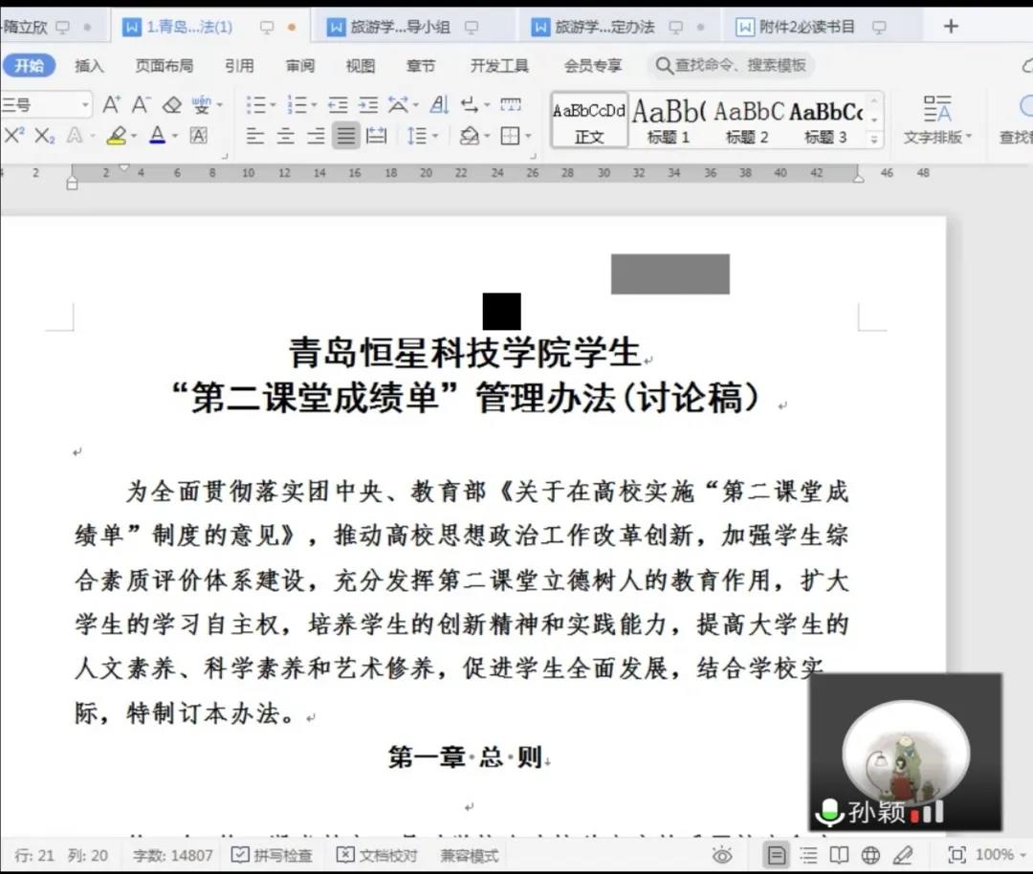Open the 插入 ribbon tab
1033x874 pixels.
pos(89,66)
